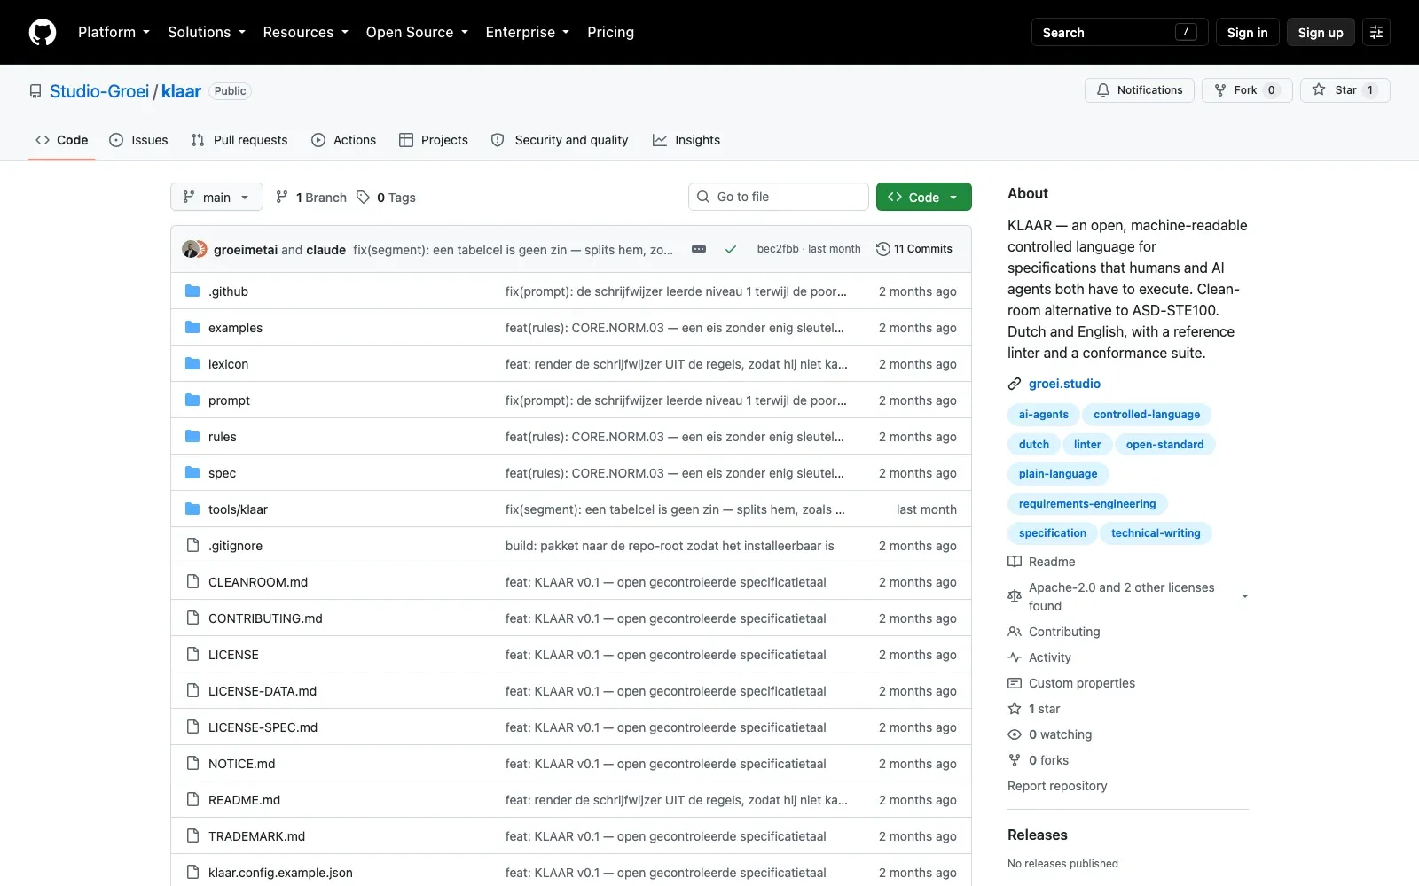
Task: Expand the Enterprise menu
Action: [528, 32]
